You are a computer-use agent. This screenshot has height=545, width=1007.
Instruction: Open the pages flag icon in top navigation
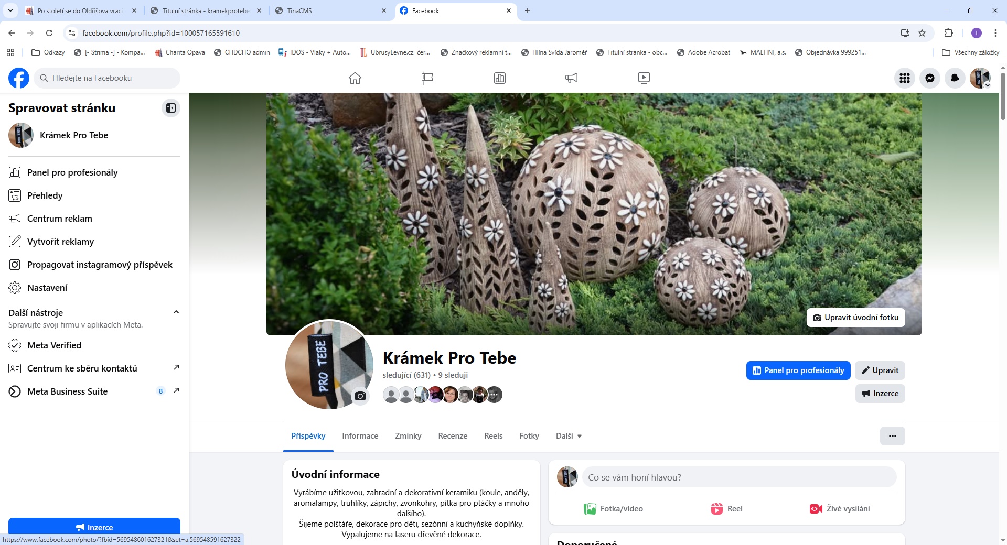coord(427,78)
